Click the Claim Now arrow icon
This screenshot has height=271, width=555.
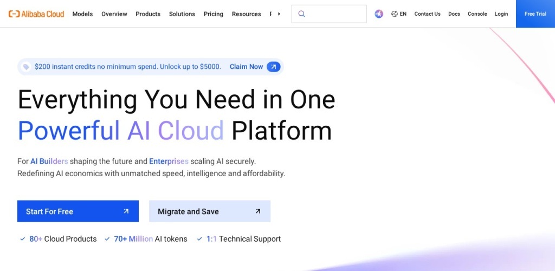(x=274, y=67)
